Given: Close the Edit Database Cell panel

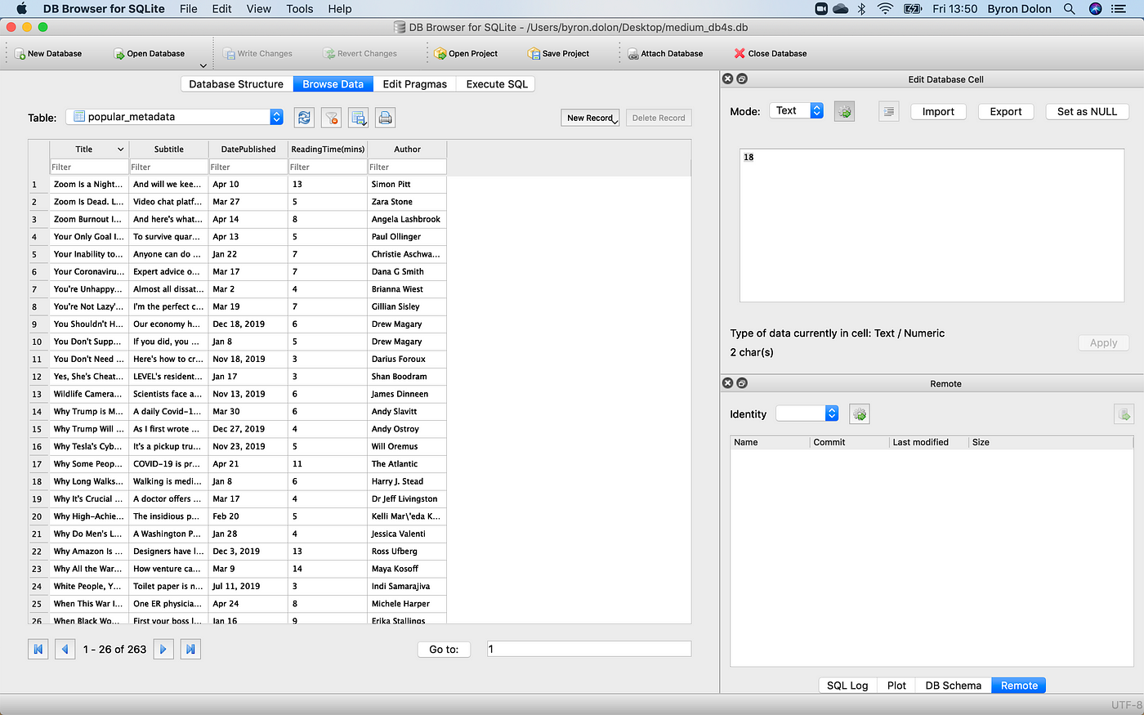Looking at the screenshot, I should pos(727,79).
